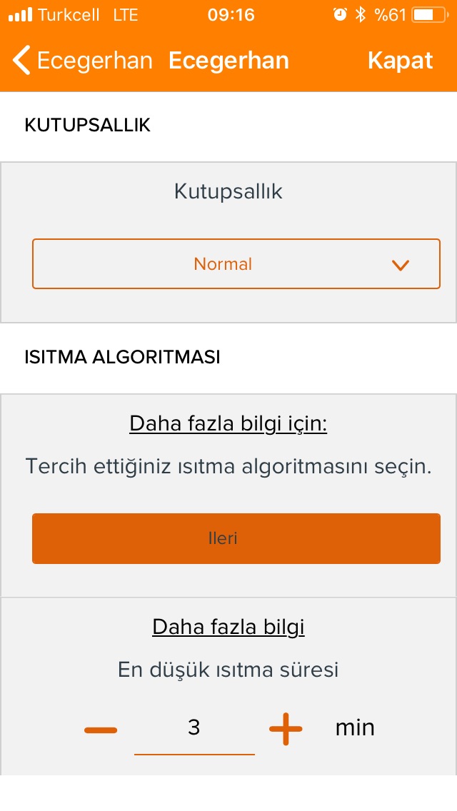Tap the orange Ileri button
This screenshot has width=457, height=811.
point(236,538)
